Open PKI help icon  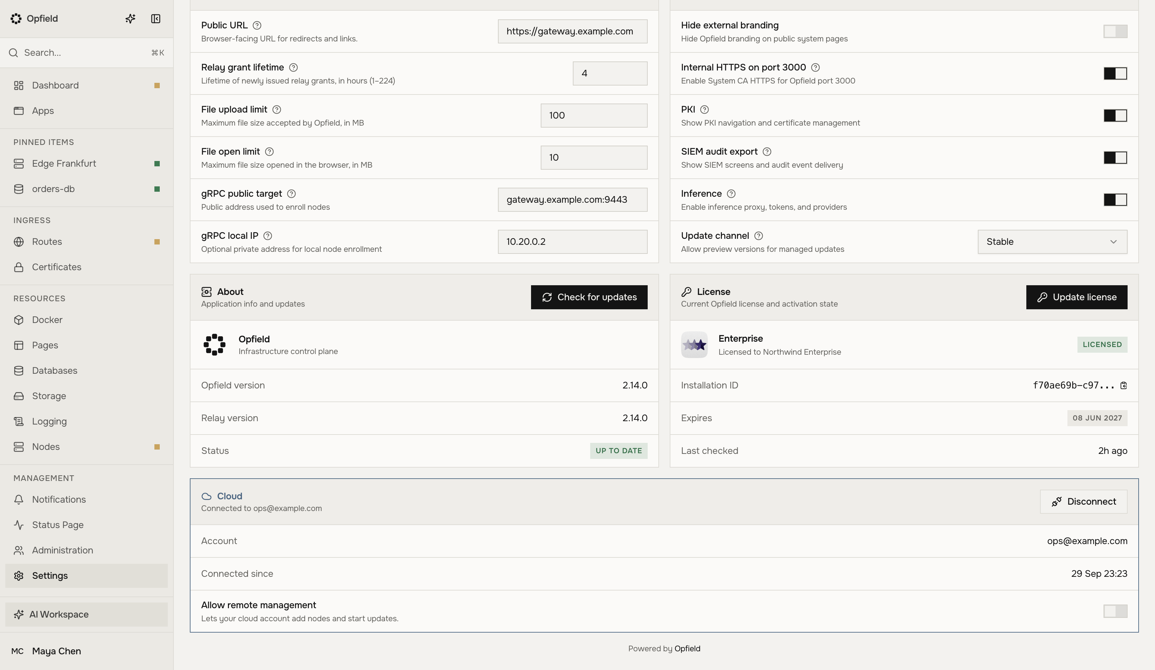[x=705, y=110]
